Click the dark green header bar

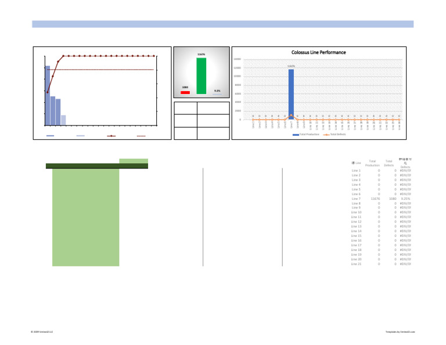pyautogui.click(x=97, y=166)
